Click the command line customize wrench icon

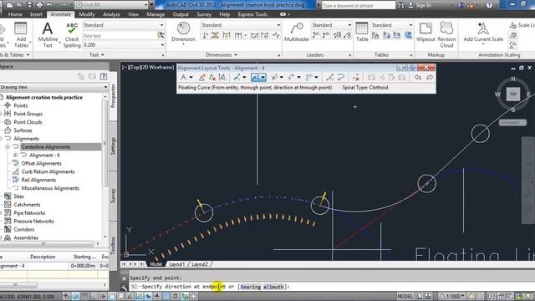[125, 288]
